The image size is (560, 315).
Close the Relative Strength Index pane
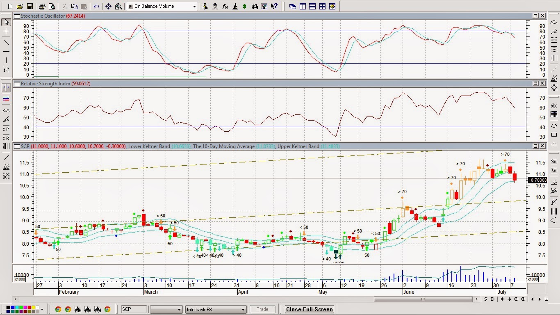point(542,83)
